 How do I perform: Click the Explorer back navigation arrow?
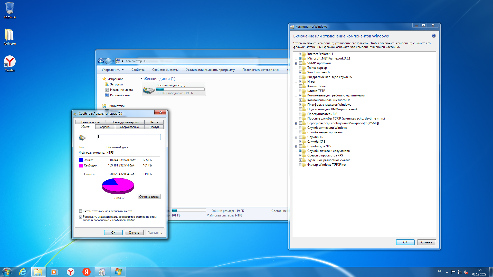tap(101, 61)
